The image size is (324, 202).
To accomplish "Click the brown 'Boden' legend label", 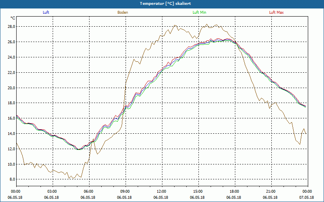I will (123, 13).
